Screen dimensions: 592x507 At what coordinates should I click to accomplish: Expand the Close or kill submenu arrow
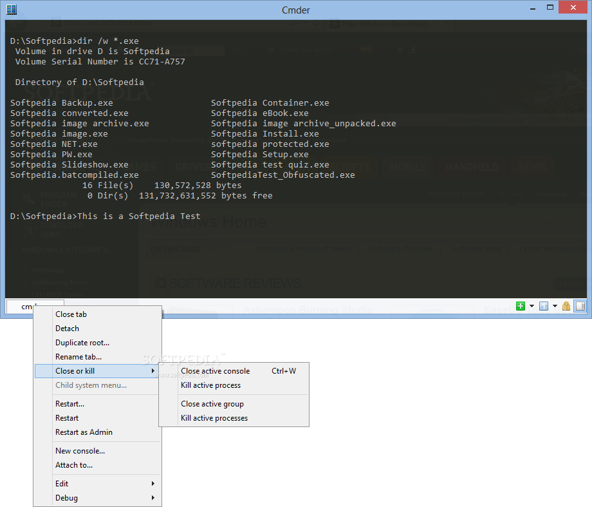[153, 371]
